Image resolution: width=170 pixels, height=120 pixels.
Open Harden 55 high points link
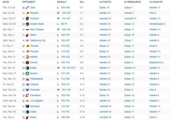click(x=105, y=90)
